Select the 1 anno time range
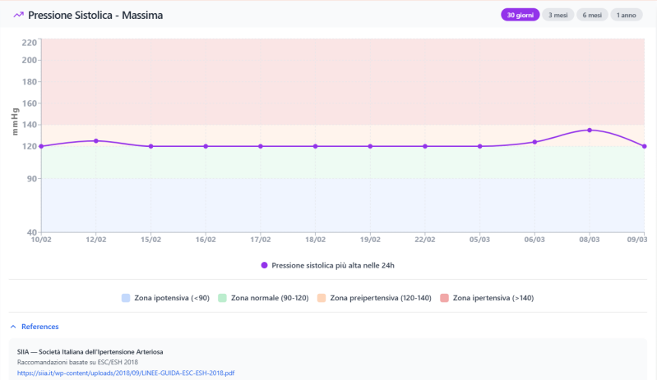 click(x=627, y=15)
